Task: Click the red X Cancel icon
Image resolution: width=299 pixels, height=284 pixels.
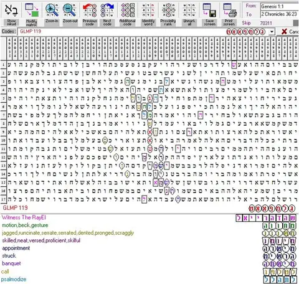Action: (x=284, y=32)
